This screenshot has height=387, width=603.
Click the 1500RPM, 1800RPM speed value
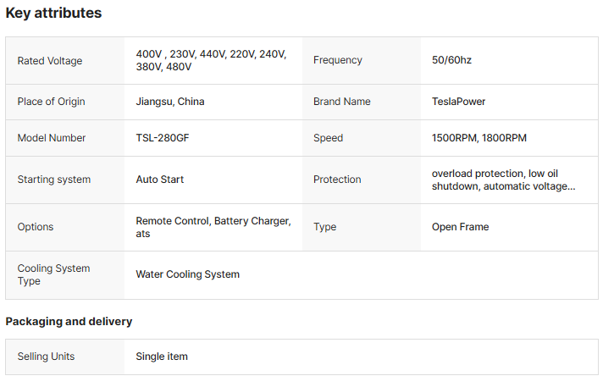coord(479,138)
